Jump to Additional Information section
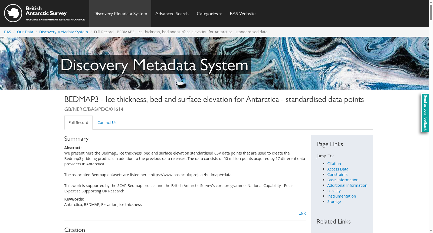The width and height of the screenshot is (433, 233). point(347,185)
